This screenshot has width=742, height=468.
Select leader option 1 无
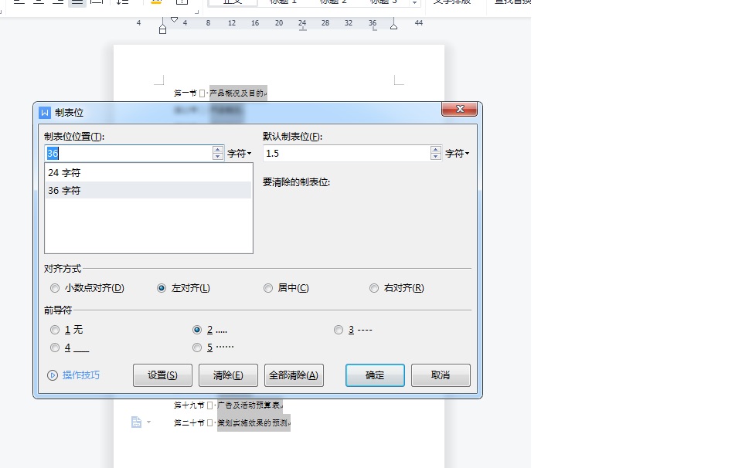(x=54, y=330)
